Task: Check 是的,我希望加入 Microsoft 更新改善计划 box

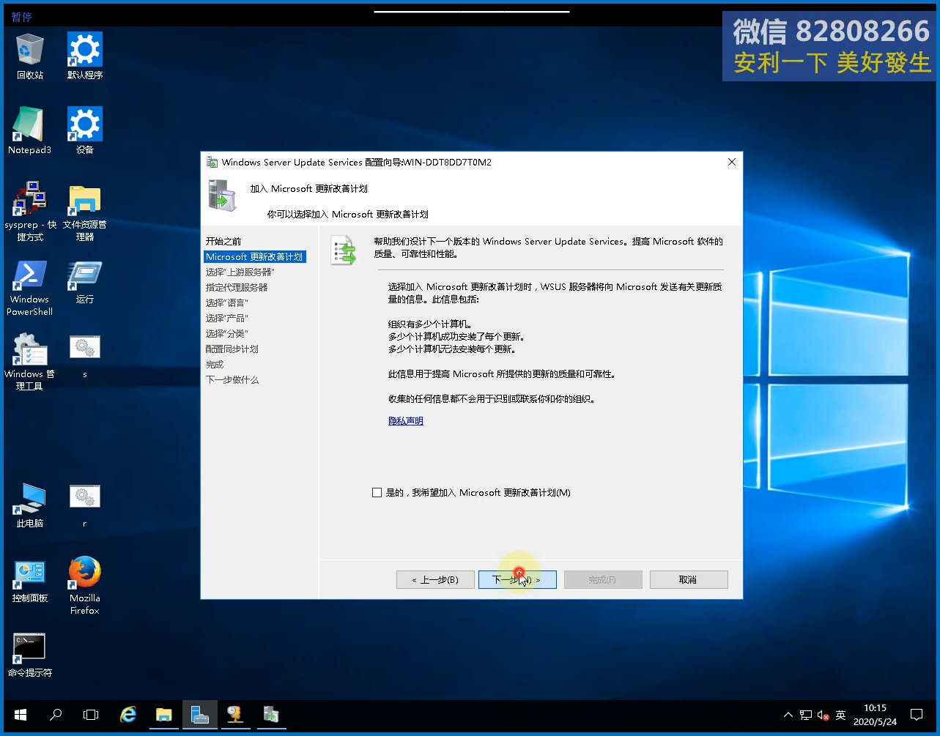Action: pos(377,493)
